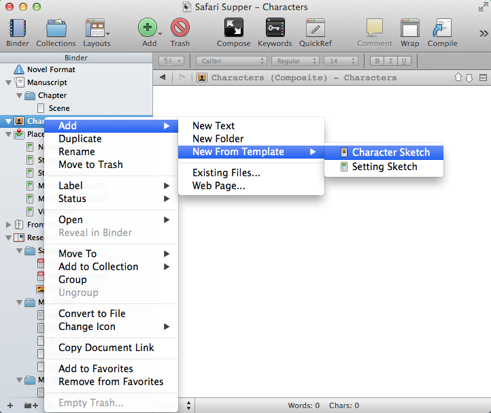
Task: Navigate to previous document using up arrow
Action: pyautogui.click(x=458, y=77)
